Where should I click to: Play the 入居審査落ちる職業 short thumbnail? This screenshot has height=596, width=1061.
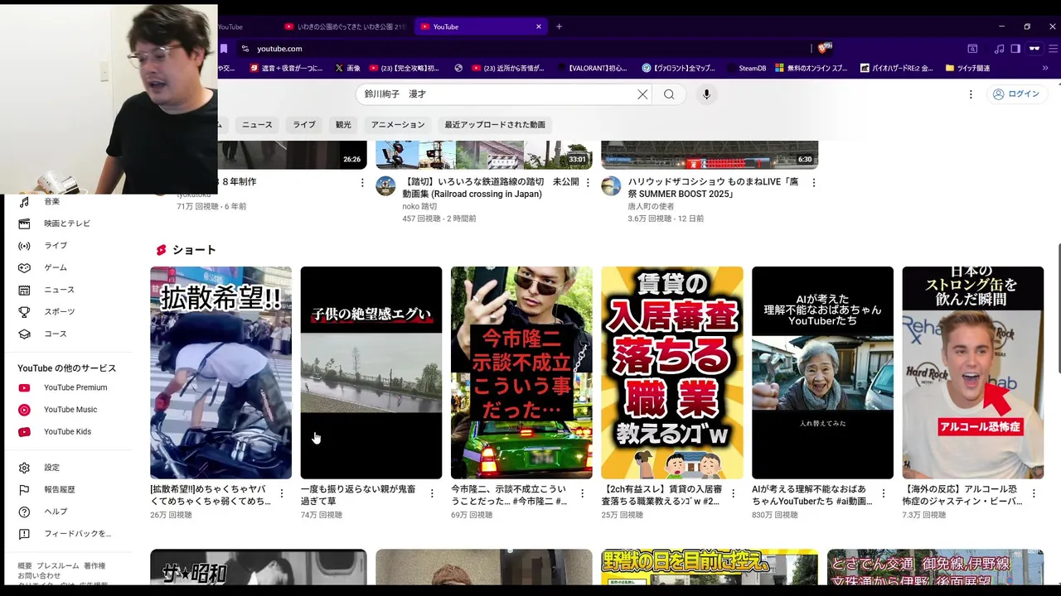click(x=672, y=372)
